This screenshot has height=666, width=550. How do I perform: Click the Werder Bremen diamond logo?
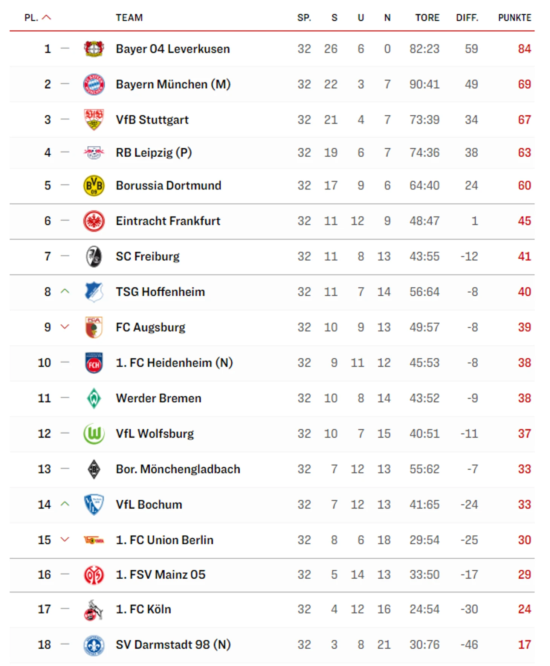(x=94, y=398)
